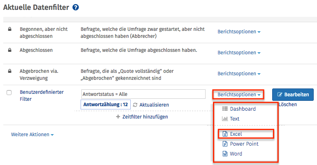The height and width of the screenshot is (165, 317).
Task: Click Zeitfilter hinzufügen link
Action: 142,117
